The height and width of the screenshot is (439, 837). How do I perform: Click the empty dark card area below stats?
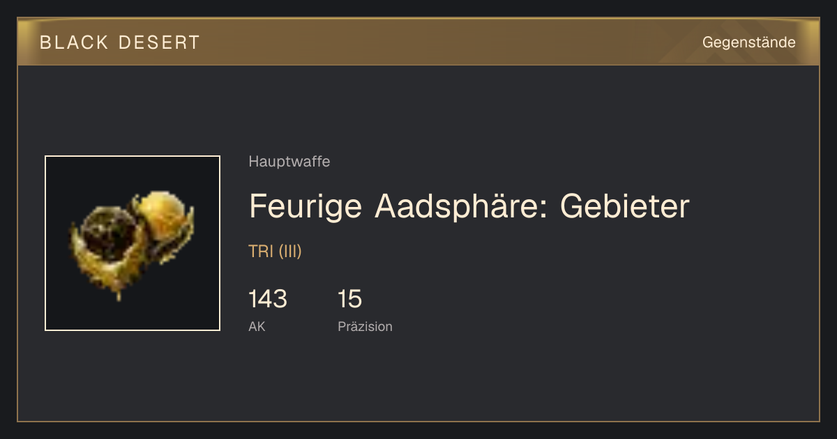(x=418, y=380)
